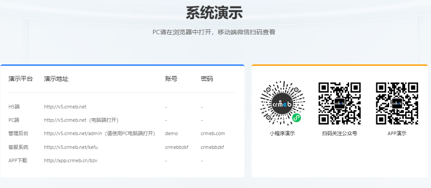The height and width of the screenshot is (188, 431).
Task: Open the v5.crmeb.net/kefu customer service link
Action: pos(71,147)
